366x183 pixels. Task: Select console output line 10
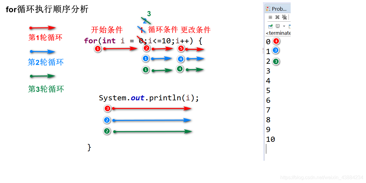[x=271, y=139]
